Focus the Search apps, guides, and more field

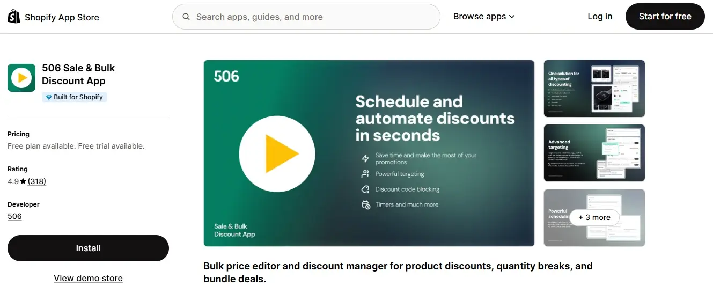click(x=306, y=17)
